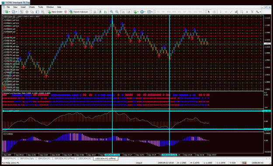Screen dimensions: 273x166
Task: Switch to the GBPUSDm,Daily chart tab
Action: click(27, 159)
